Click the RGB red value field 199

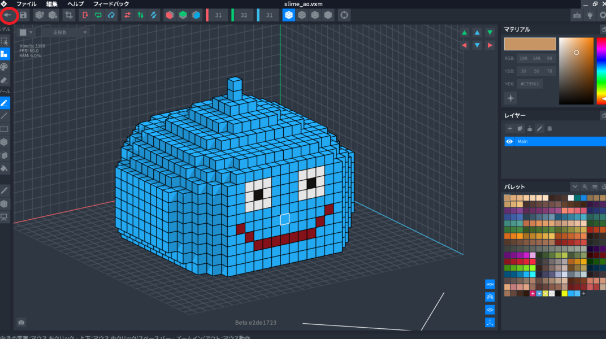[x=523, y=58]
